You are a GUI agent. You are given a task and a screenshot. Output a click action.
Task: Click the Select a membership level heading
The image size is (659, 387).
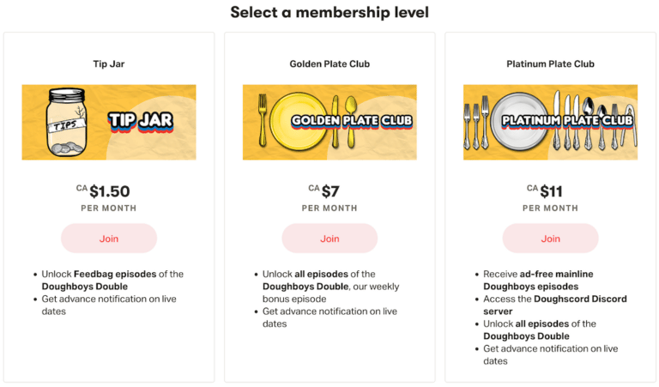pyautogui.click(x=329, y=12)
